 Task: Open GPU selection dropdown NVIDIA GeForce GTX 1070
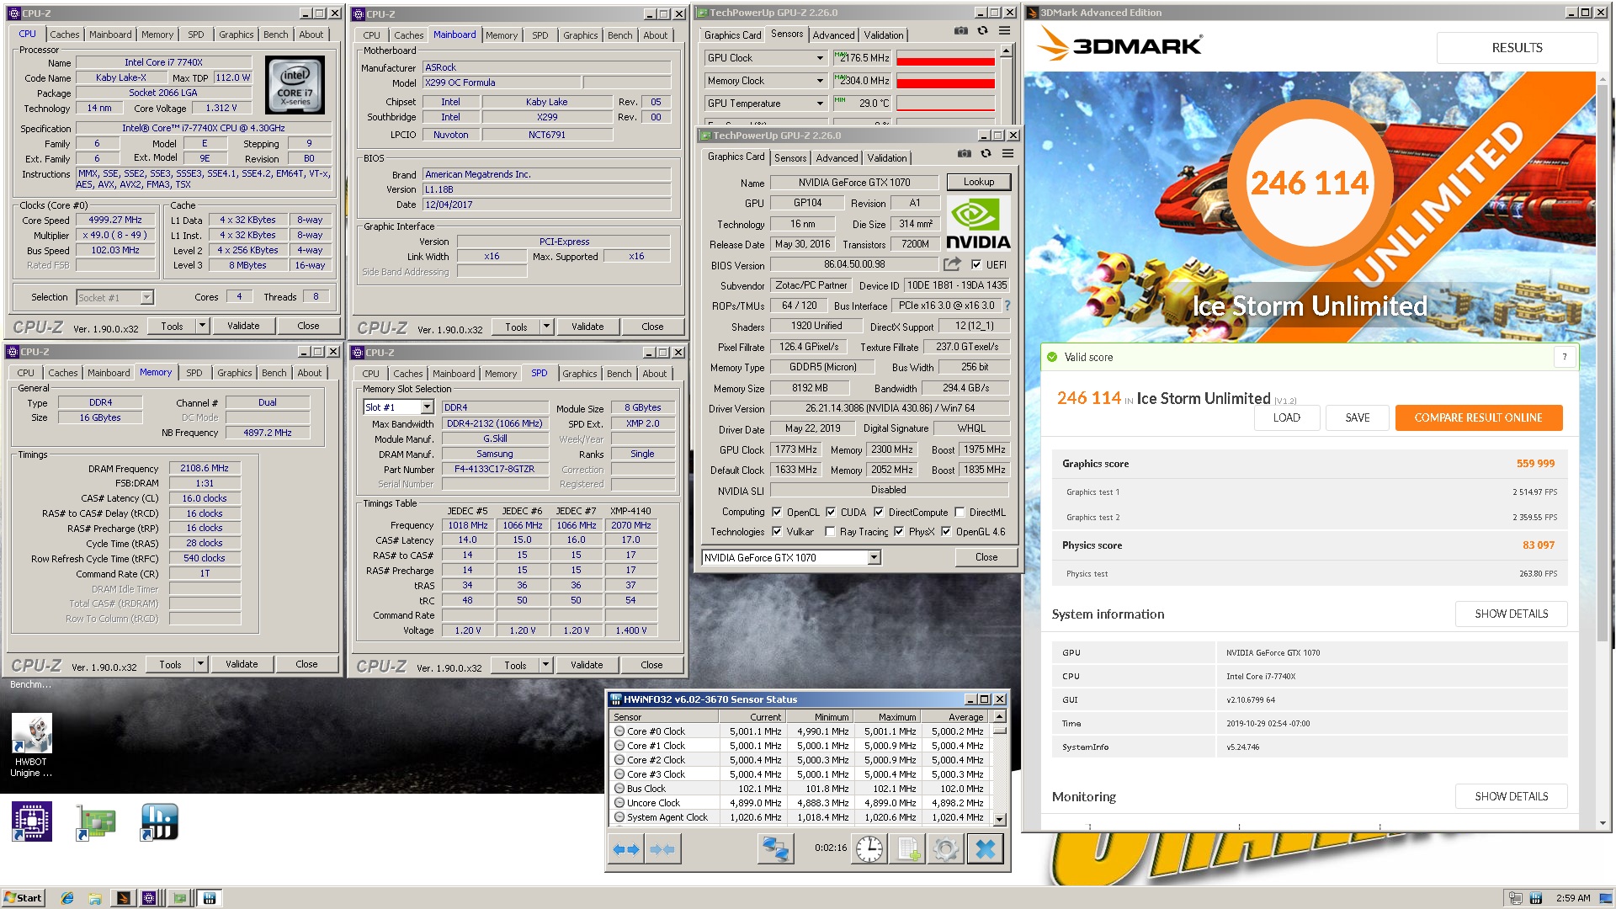point(791,557)
